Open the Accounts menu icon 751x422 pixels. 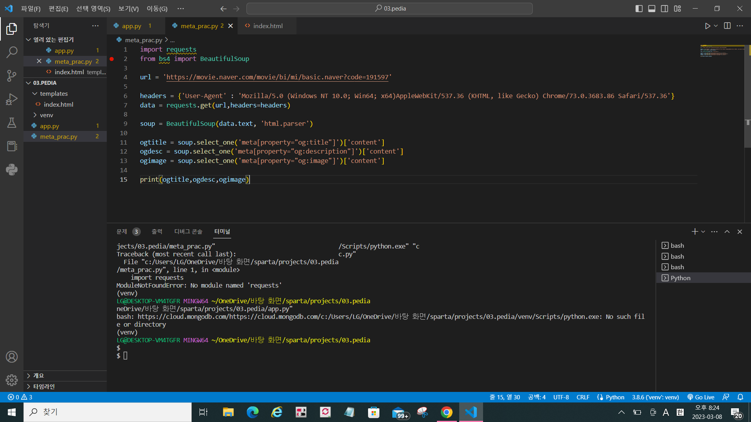tap(12, 357)
